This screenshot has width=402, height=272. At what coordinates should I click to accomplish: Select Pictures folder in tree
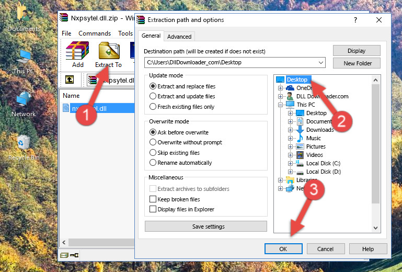tap(316, 146)
